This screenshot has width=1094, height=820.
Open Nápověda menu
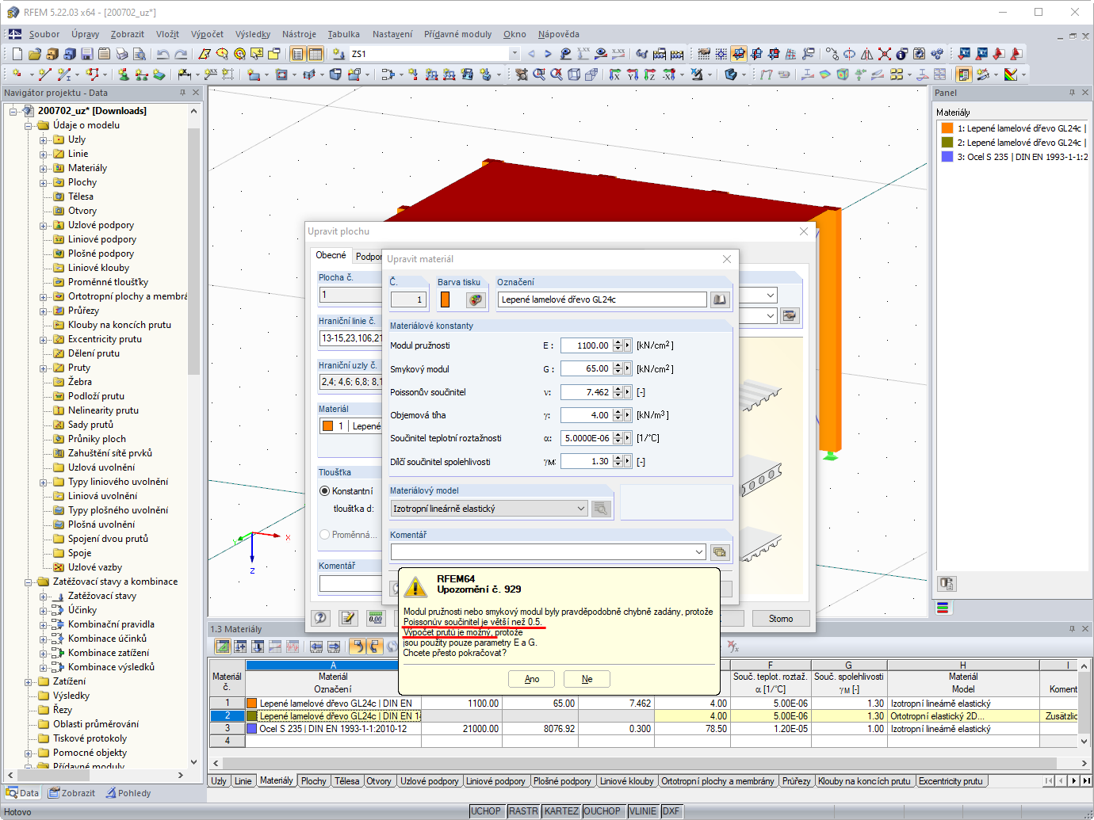559,34
